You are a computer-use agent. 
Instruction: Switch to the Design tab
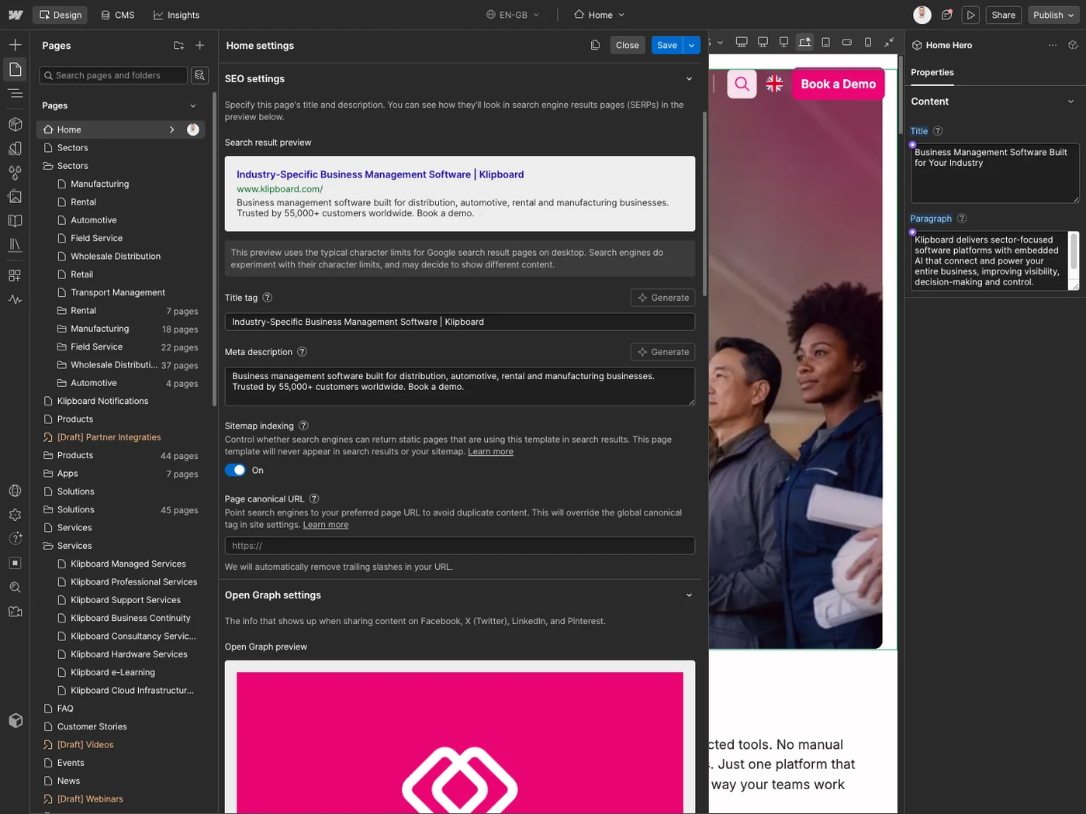click(61, 15)
